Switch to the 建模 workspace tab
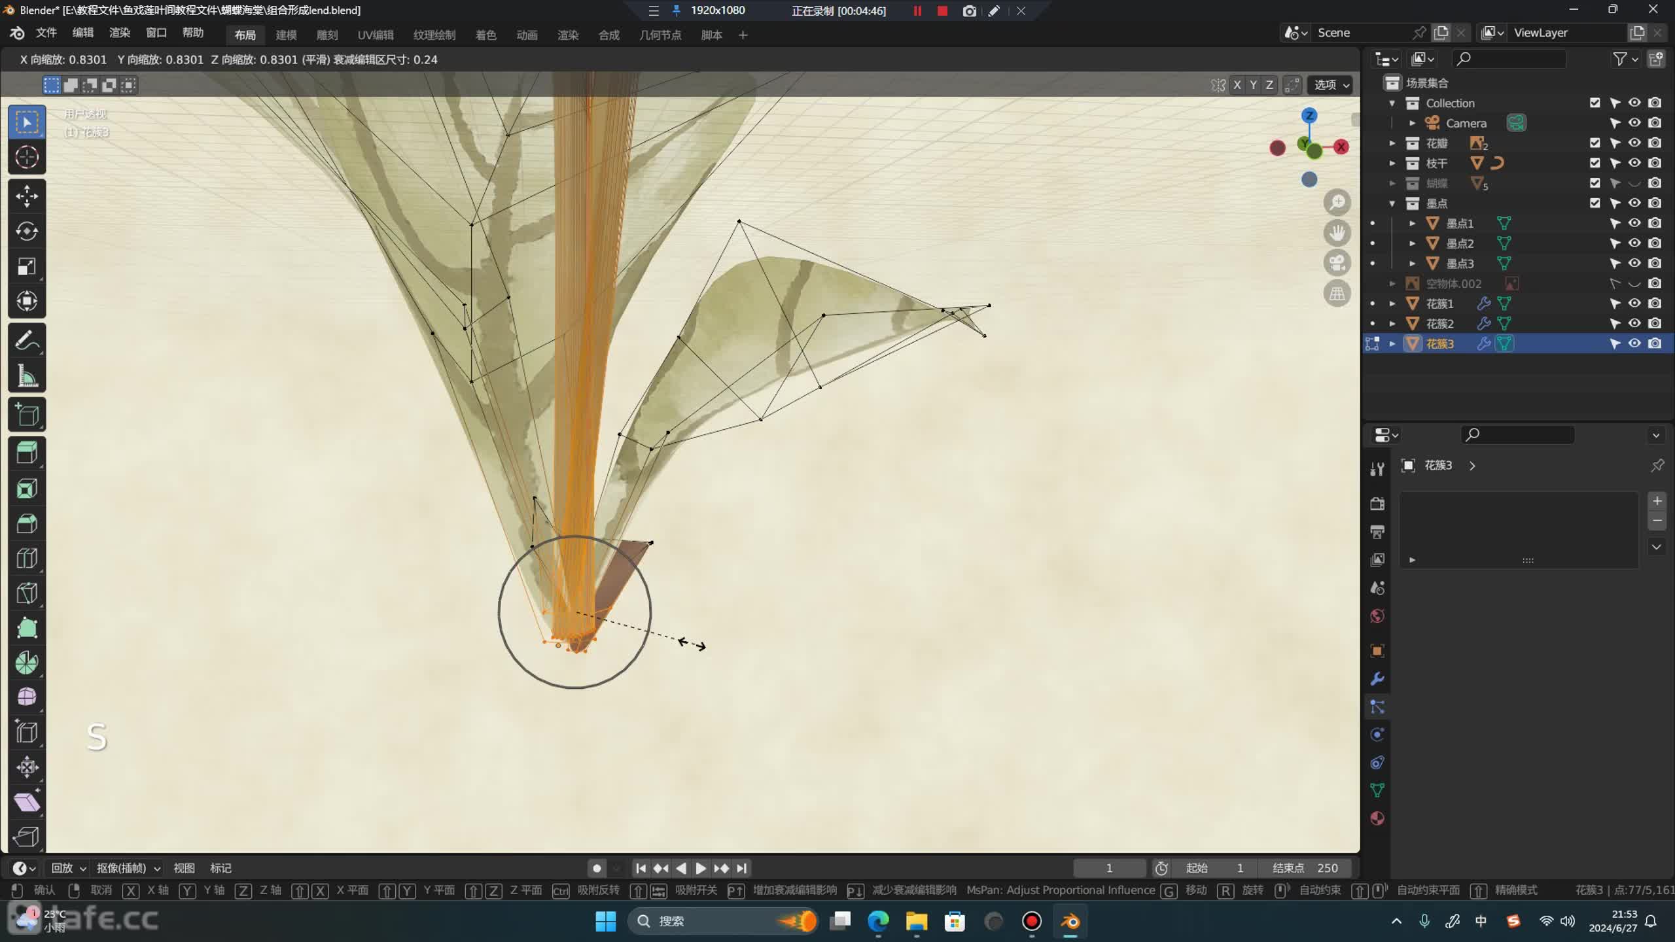Screen dimensions: 1675x942 [x=286, y=35]
